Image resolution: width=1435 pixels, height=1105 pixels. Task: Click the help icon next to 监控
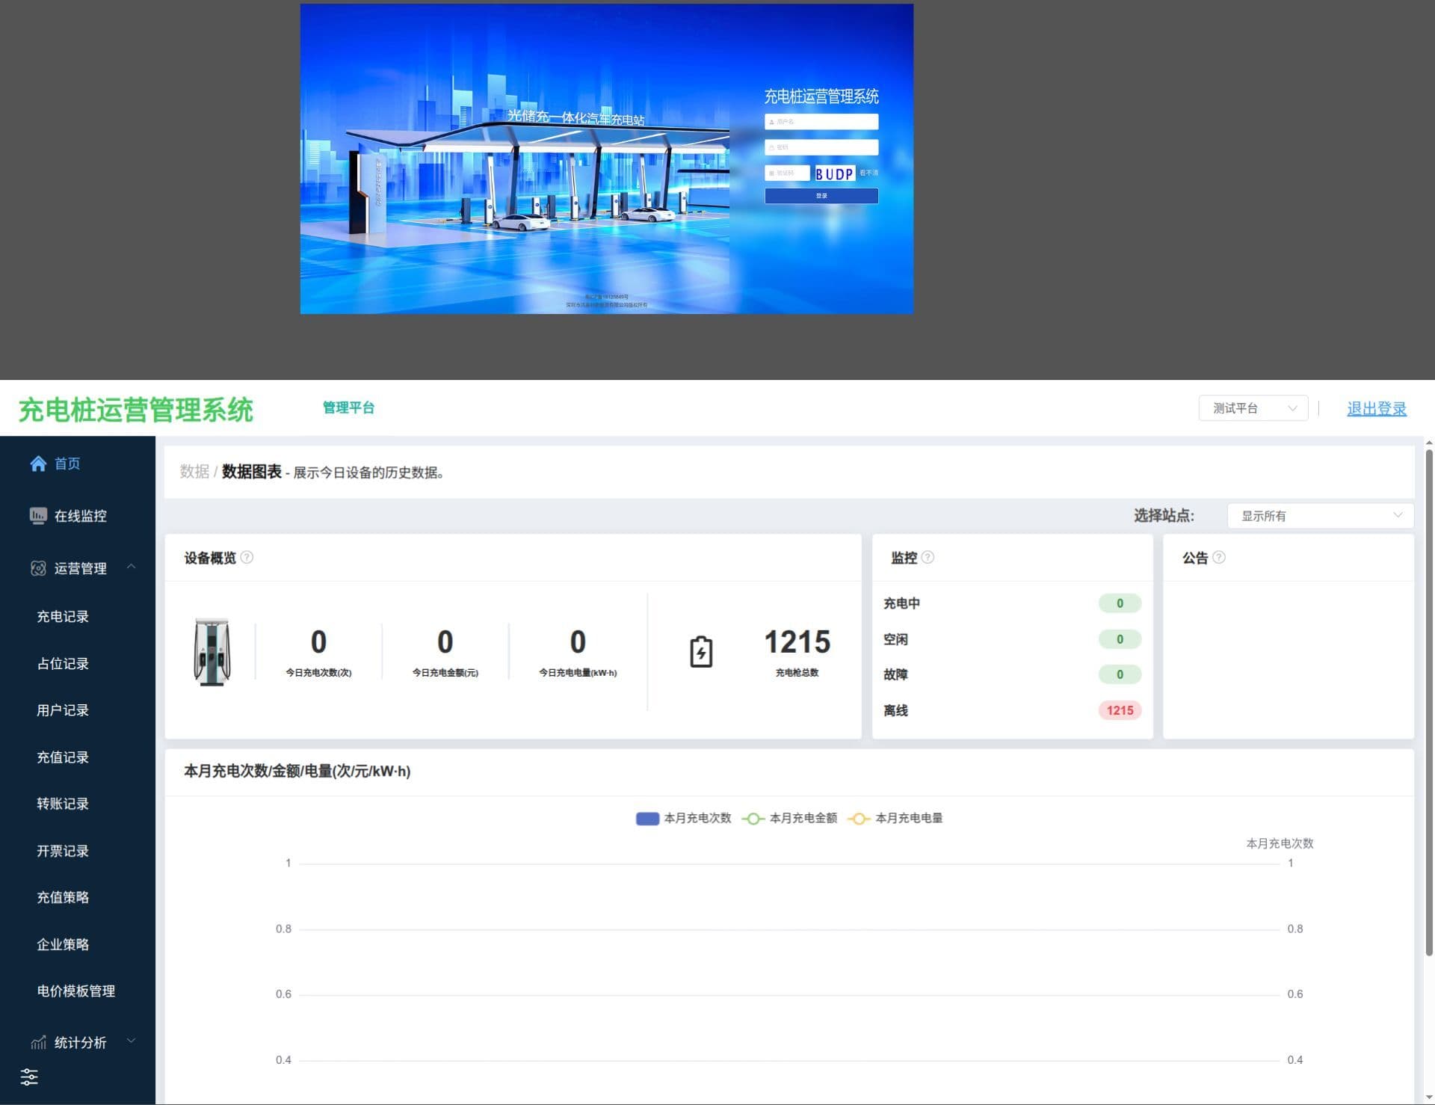click(x=928, y=558)
